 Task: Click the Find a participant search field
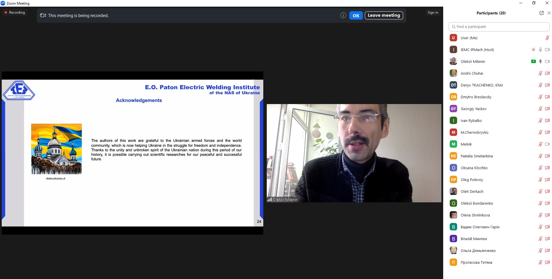(499, 27)
